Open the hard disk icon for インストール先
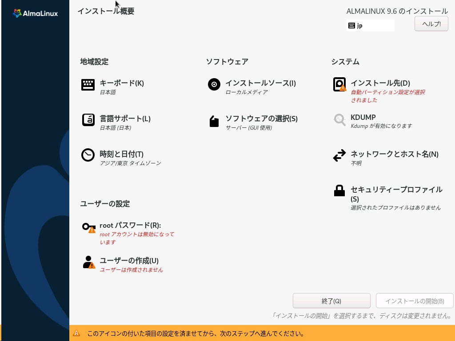This screenshot has width=455, height=341. coord(339,84)
